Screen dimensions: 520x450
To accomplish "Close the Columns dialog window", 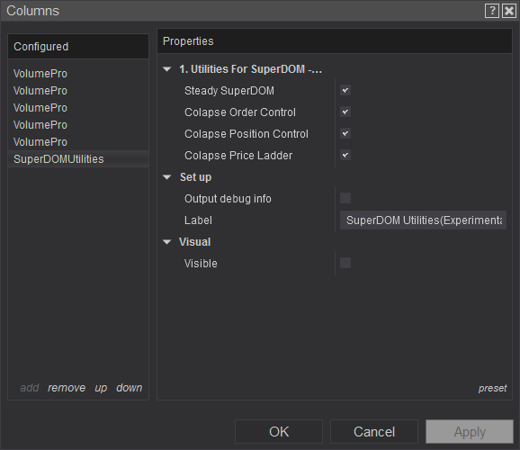I will pos(509,11).
